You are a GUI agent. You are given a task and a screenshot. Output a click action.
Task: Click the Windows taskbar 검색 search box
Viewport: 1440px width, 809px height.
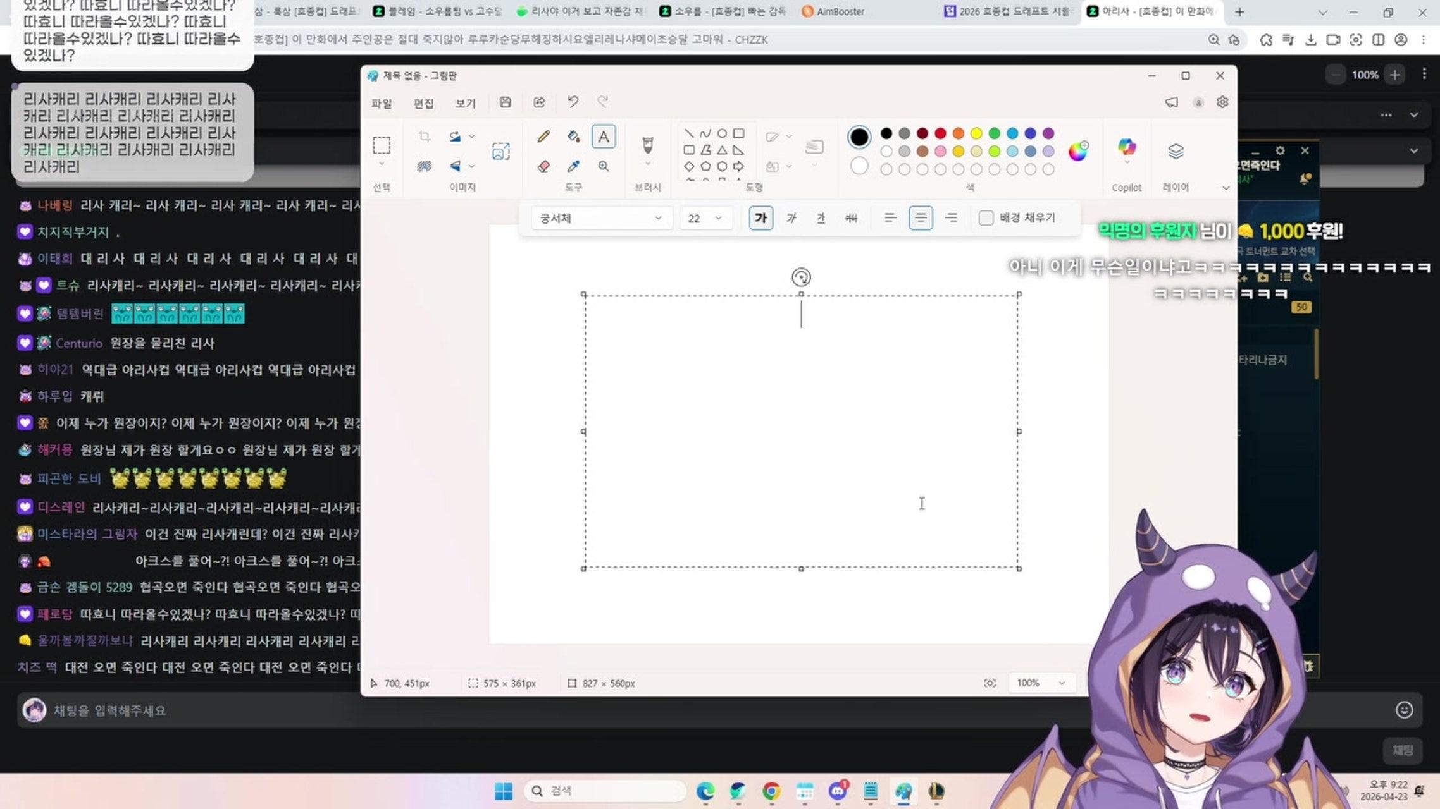click(605, 791)
